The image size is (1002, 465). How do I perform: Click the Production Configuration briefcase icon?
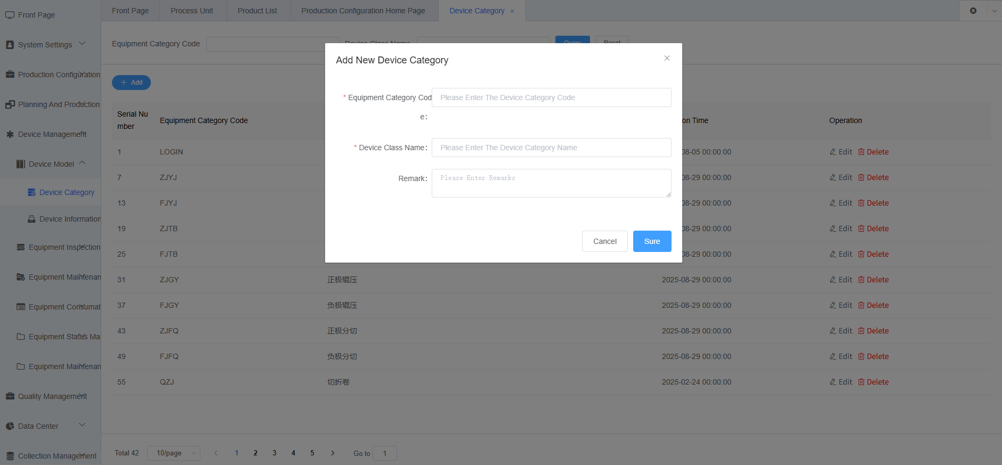pos(10,75)
